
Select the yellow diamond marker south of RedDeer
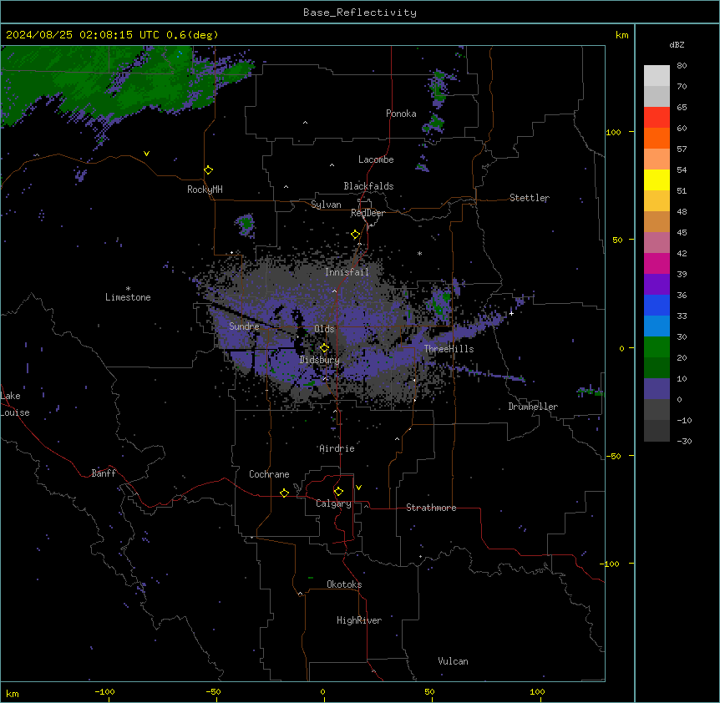(x=356, y=235)
